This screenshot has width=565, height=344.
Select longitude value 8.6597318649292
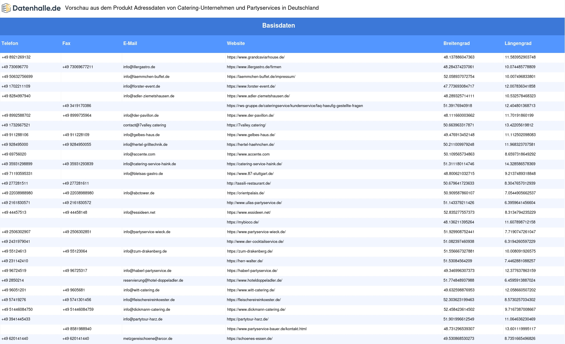click(x=520, y=154)
